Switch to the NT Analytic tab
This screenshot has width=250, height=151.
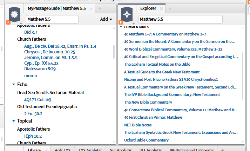tap(151, 150)
